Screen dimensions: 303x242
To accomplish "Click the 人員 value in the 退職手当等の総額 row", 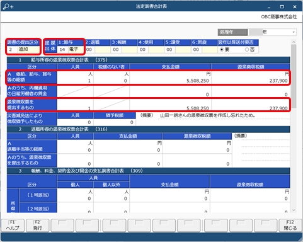I will pyautogui.click(x=89, y=150).
